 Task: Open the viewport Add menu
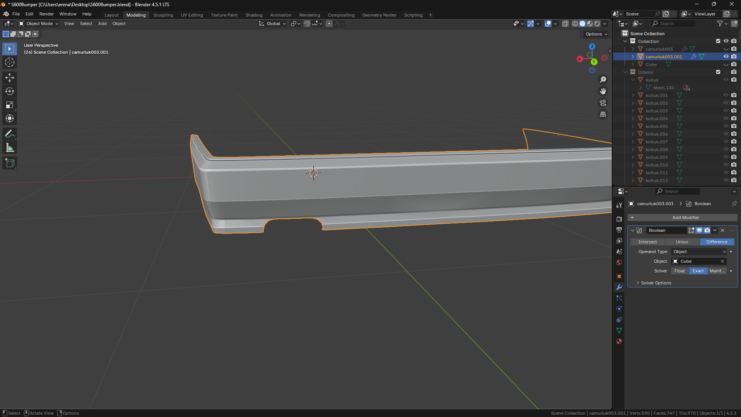click(x=102, y=24)
